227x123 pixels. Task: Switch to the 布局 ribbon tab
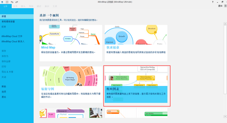(x=31, y=6)
